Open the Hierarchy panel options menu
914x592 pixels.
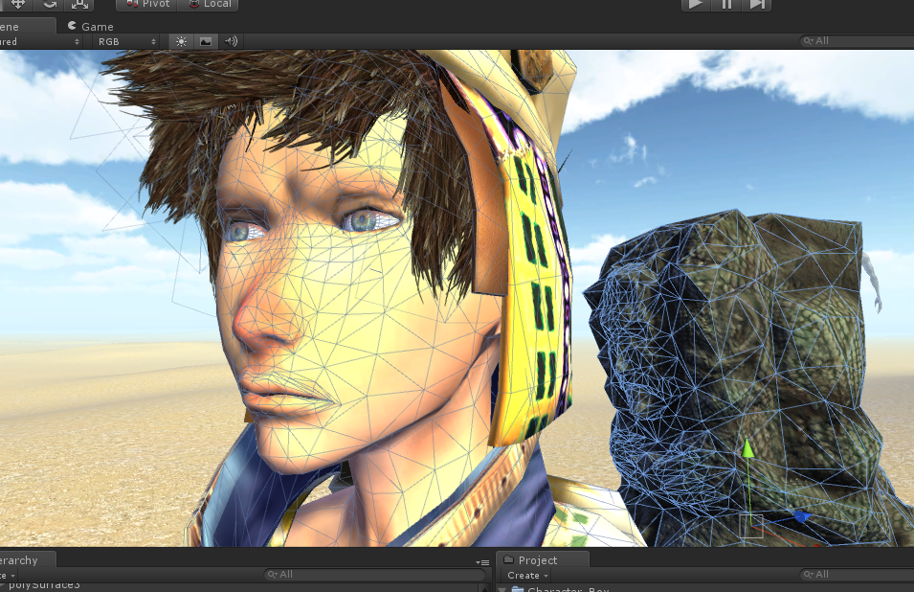(x=482, y=562)
